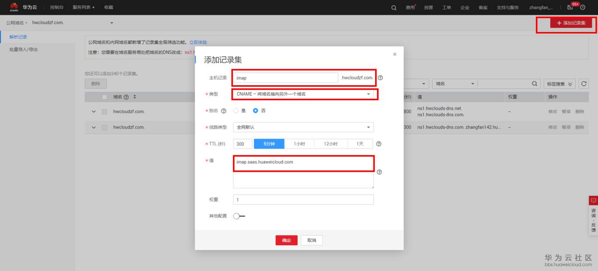Check the second hwcloudzf.com. row checkbox
Image resolution: width=598 pixels, height=271 pixels.
pyautogui.click(x=104, y=128)
